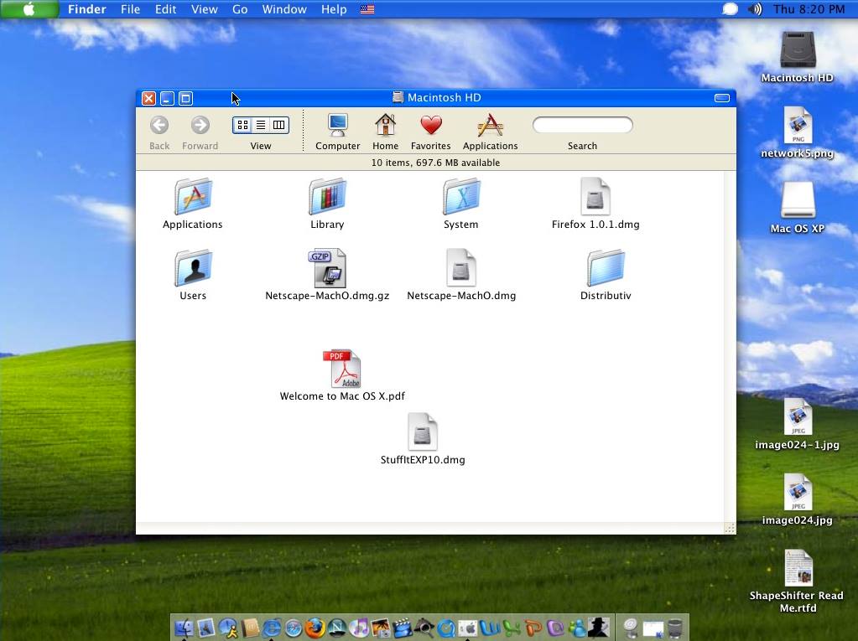The width and height of the screenshot is (858, 641).
Task: Open the Finder menu
Action: click(87, 9)
